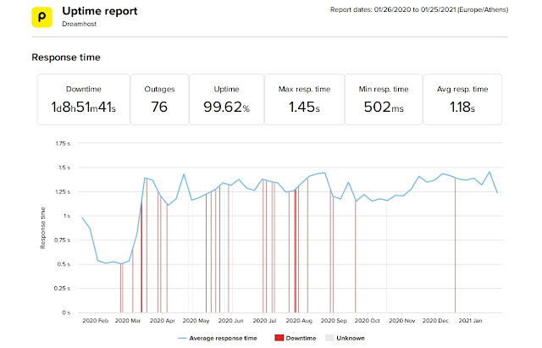Click the 2020 Jun axis label
This screenshot has height=348, width=542.
[230, 321]
